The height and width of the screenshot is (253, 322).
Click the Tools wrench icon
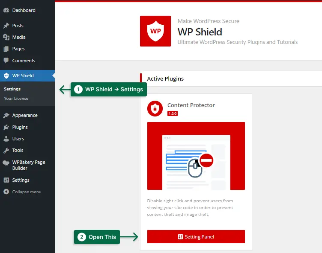(x=6, y=150)
